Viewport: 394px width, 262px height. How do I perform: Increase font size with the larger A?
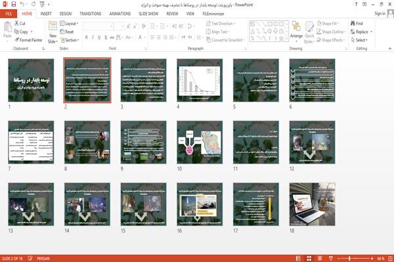click(x=129, y=26)
